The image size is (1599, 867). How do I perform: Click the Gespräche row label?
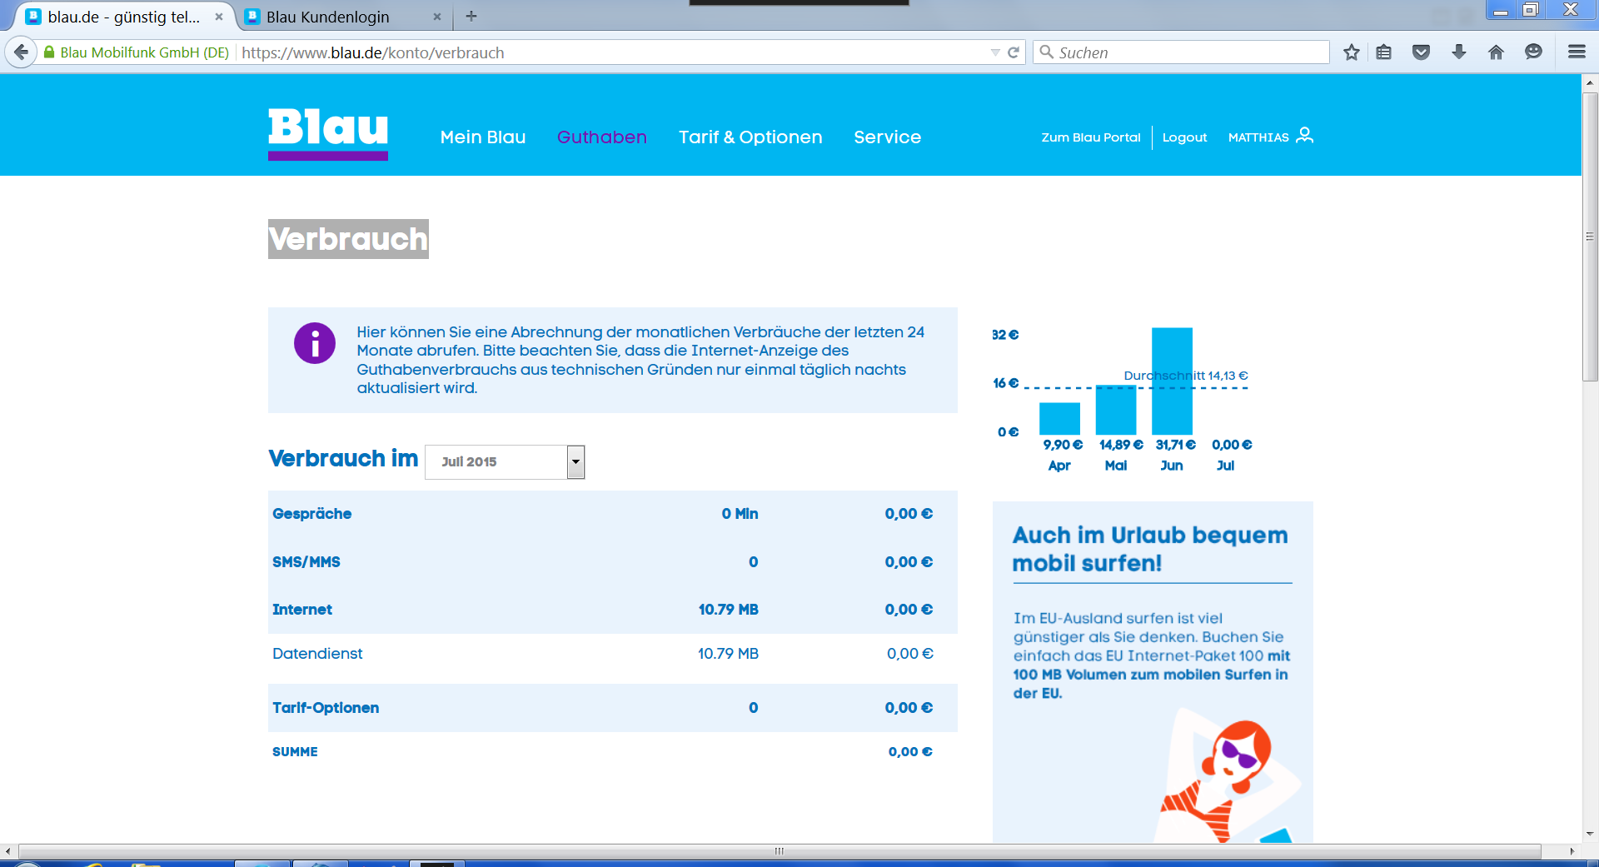pyautogui.click(x=311, y=514)
